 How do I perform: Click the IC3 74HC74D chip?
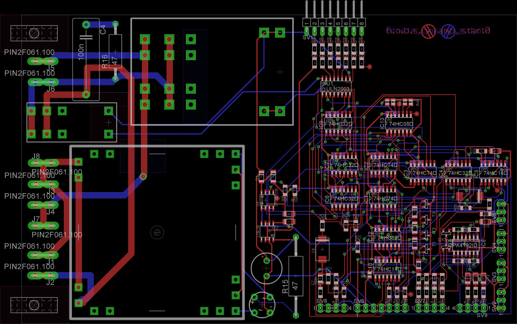coord(423,173)
